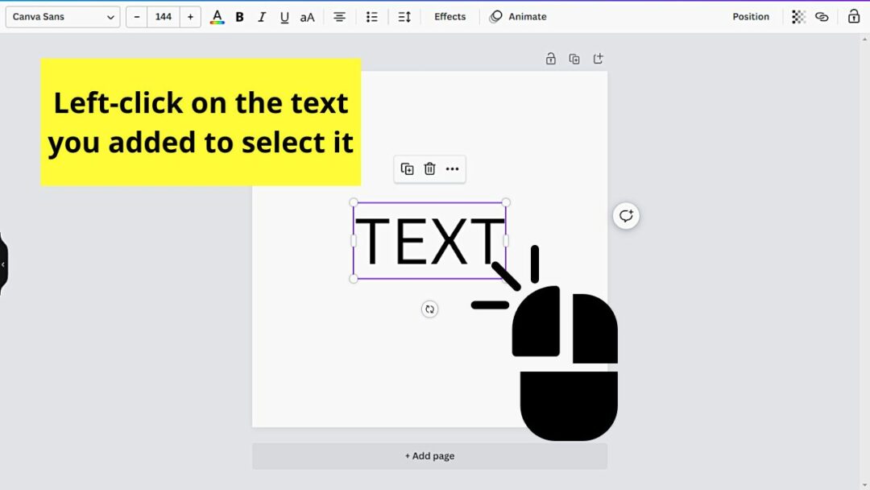Click the duplicate page icon above the canvas

(x=574, y=58)
